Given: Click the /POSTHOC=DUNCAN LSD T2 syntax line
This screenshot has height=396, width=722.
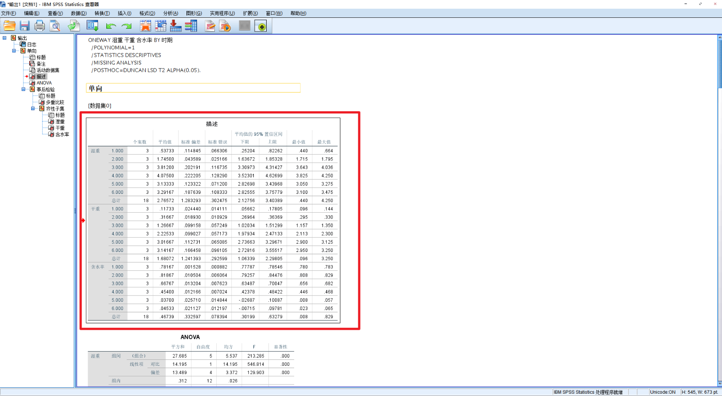Looking at the screenshot, I should coord(146,70).
